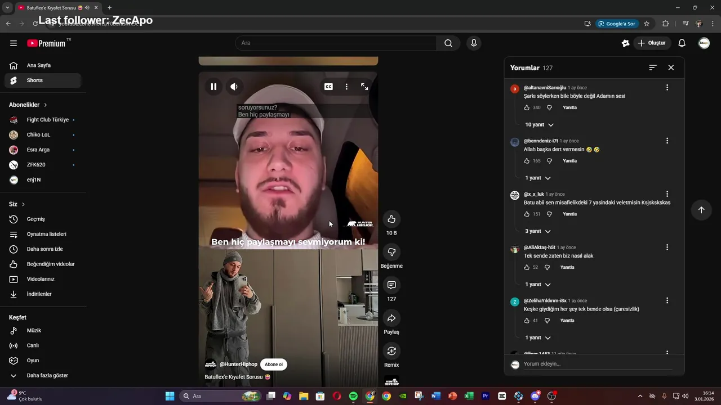721x405 pixels.
Task: Share the Short via Paylaş
Action: (391, 318)
